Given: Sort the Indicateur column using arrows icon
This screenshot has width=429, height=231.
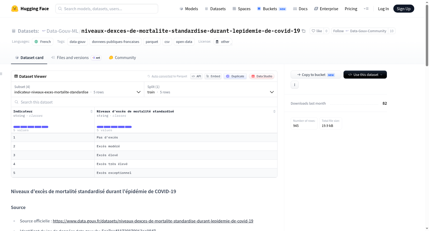Looking at the screenshot, I should pos(91,111).
